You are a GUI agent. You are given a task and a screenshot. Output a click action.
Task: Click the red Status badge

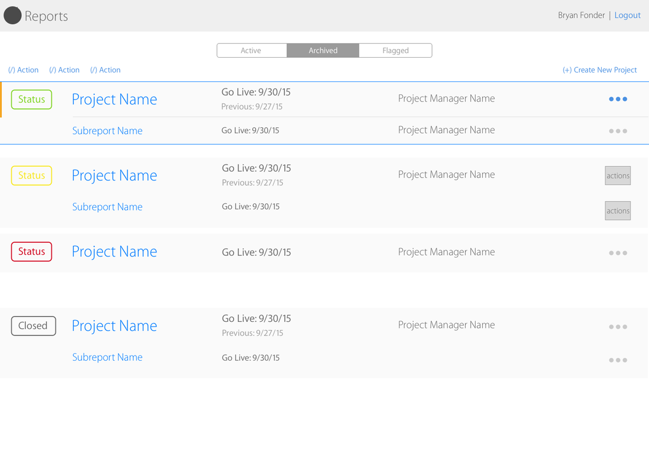[31, 252]
